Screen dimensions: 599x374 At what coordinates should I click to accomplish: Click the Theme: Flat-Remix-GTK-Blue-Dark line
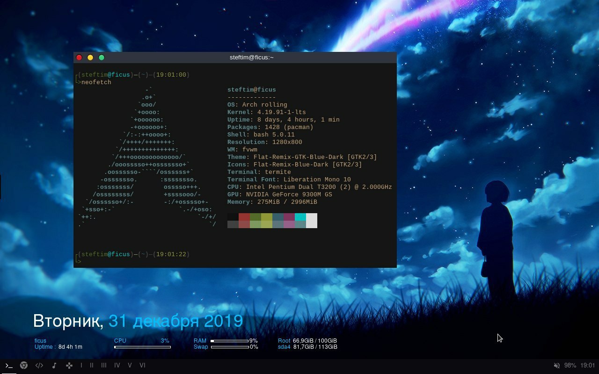pos(302,157)
